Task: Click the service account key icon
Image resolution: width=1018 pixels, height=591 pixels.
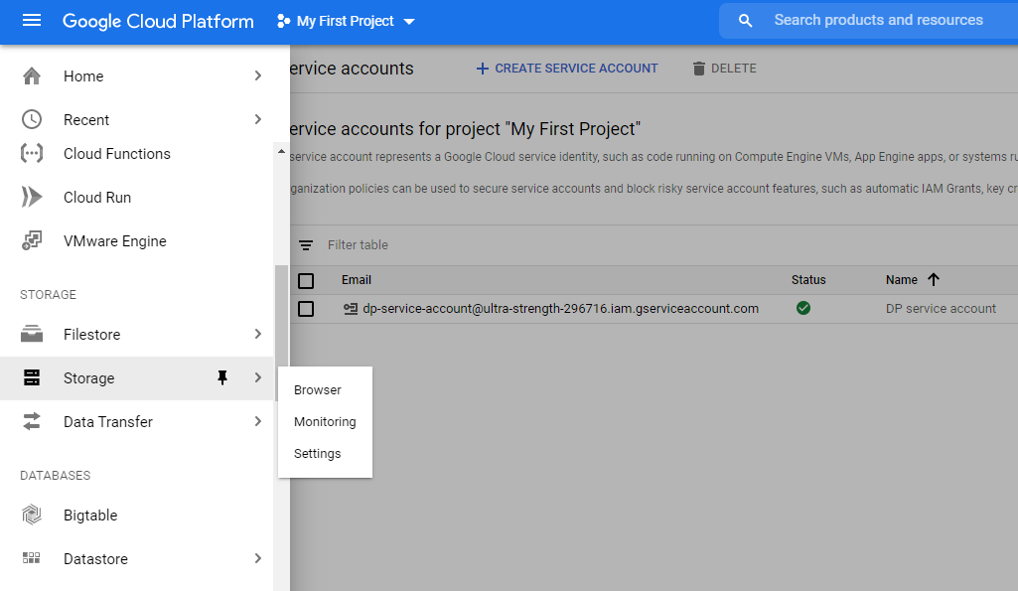Action: click(351, 309)
